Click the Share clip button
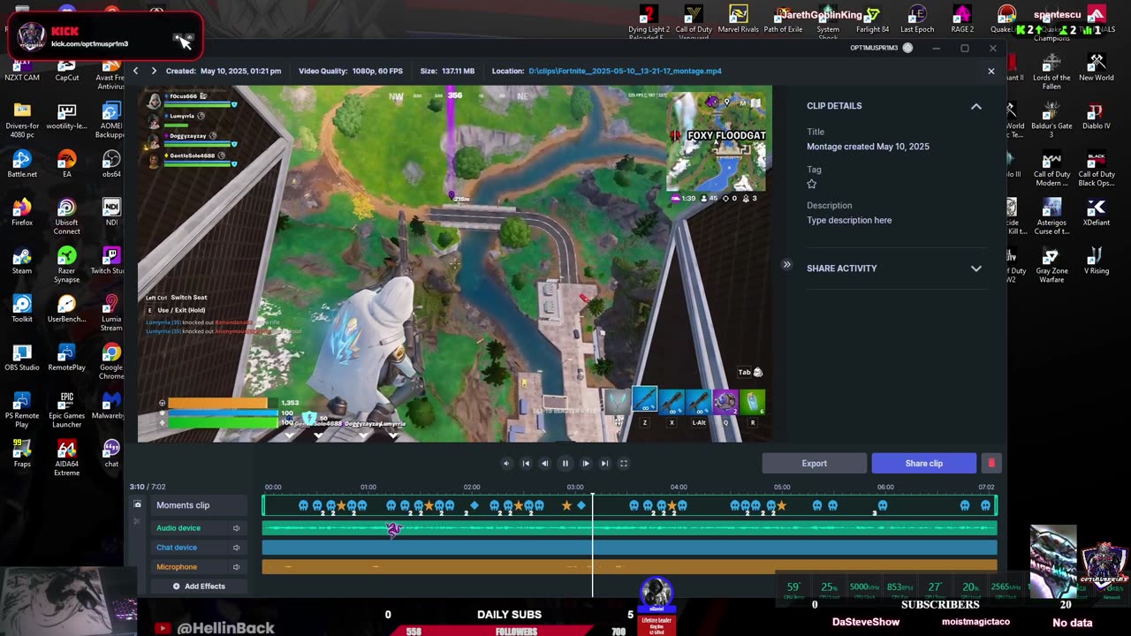This screenshot has width=1131, height=636. point(924,463)
